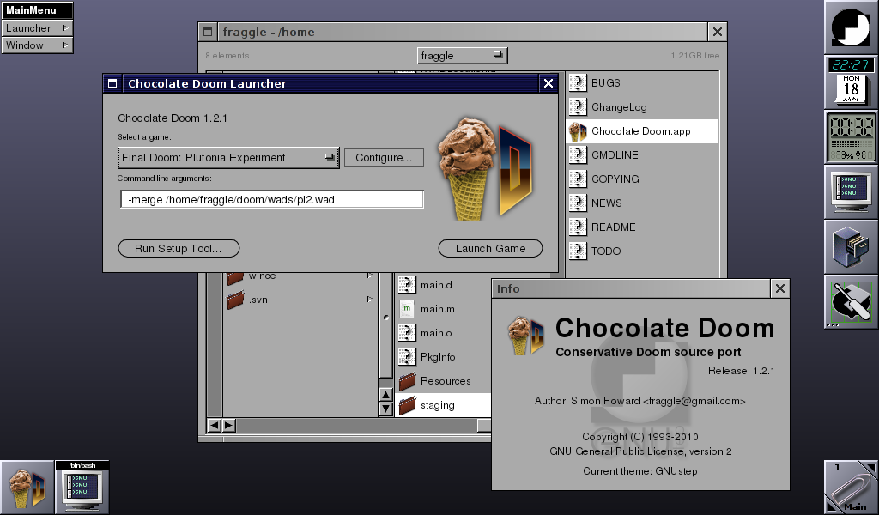Click the Configure... button
Viewport: 879px width, 515px height.
[x=384, y=157]
